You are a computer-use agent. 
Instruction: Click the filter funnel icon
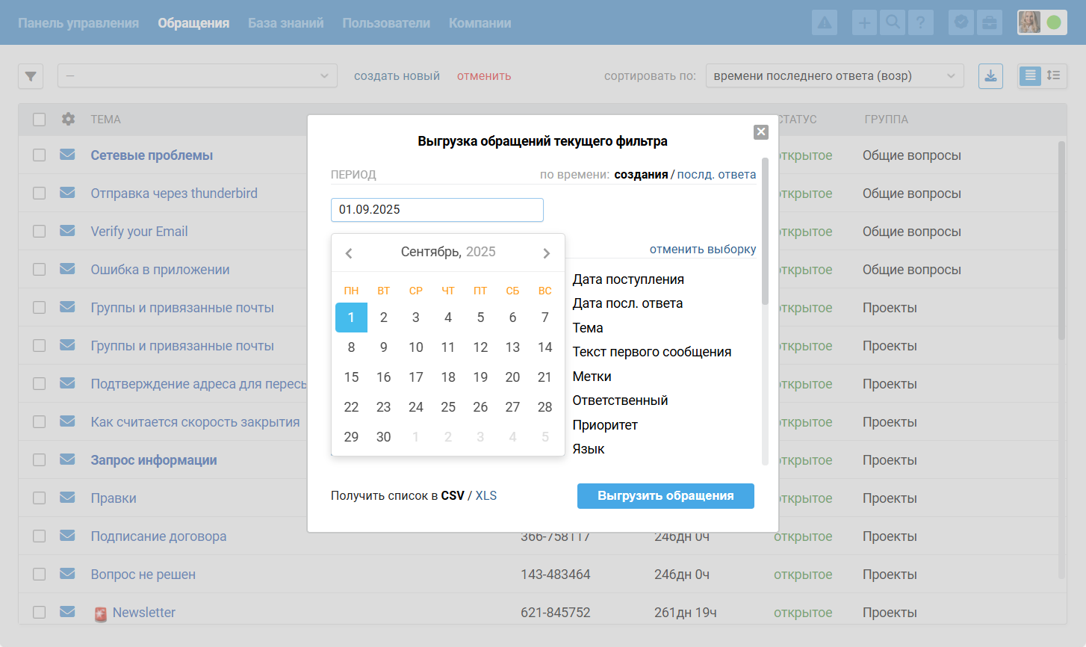tap(31, 76)
